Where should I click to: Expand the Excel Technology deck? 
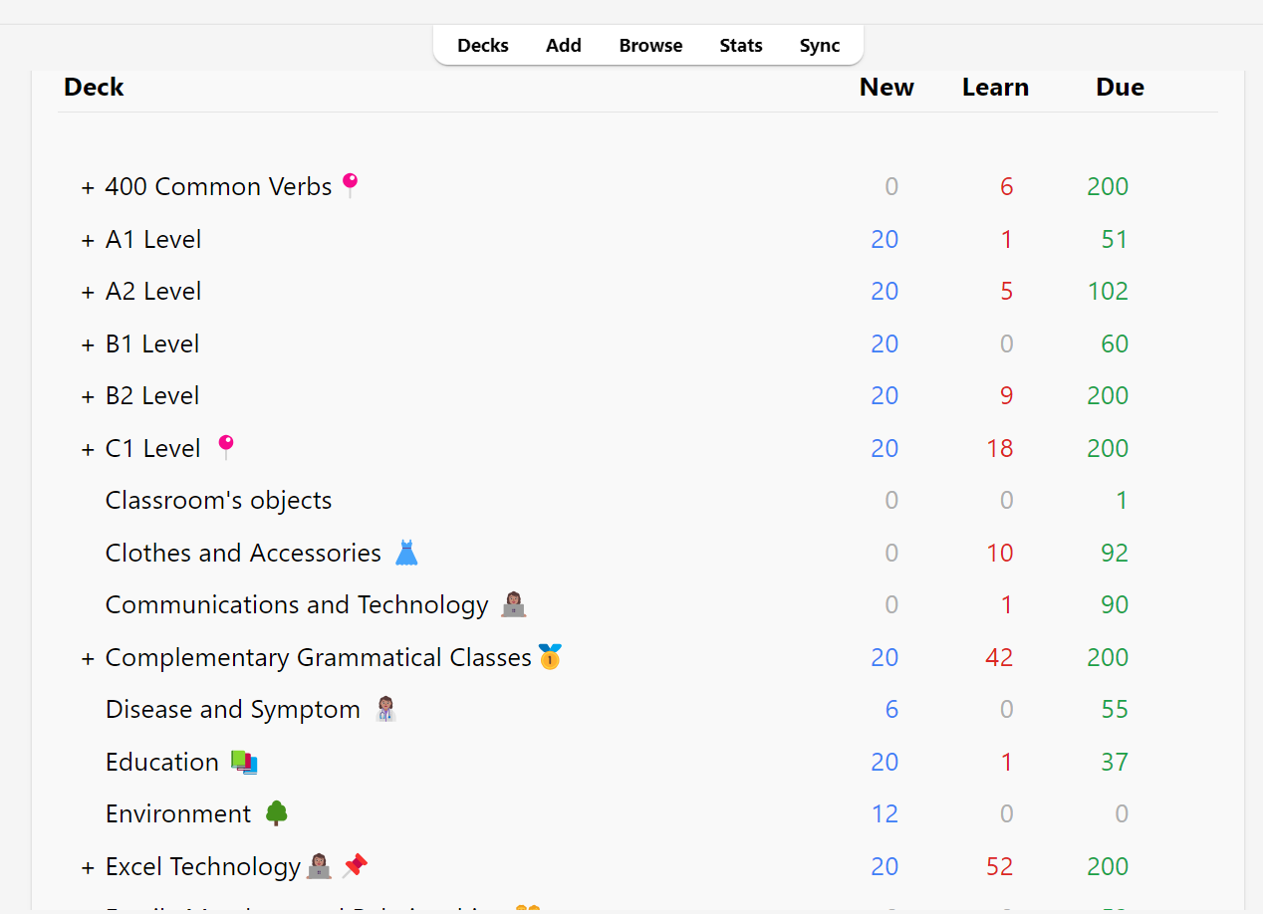click(88, 867)
